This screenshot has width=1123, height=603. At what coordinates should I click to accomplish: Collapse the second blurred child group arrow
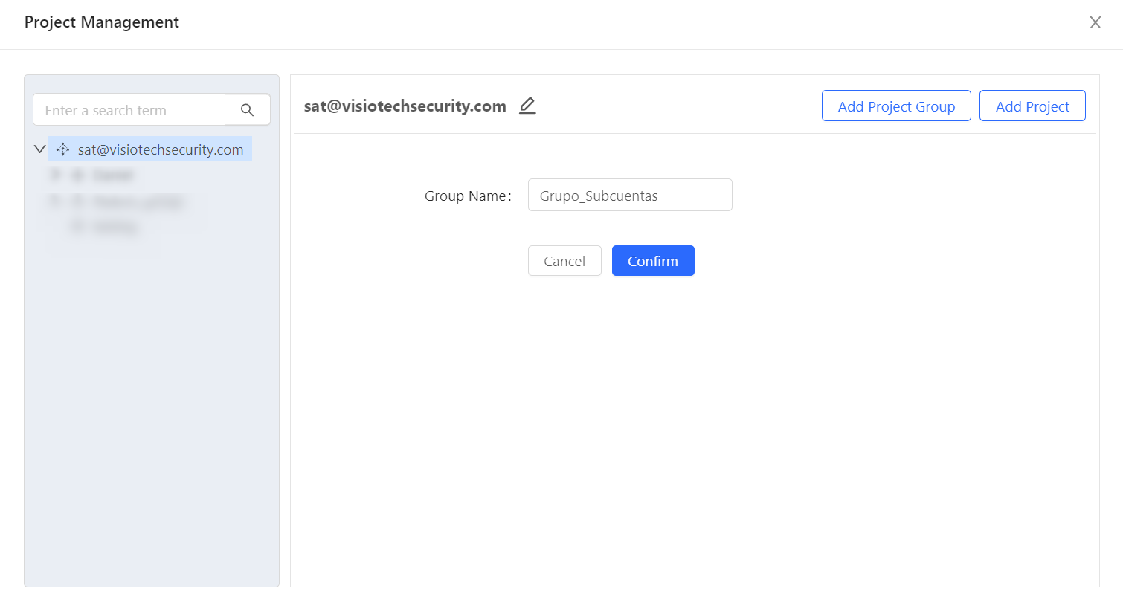55,201
